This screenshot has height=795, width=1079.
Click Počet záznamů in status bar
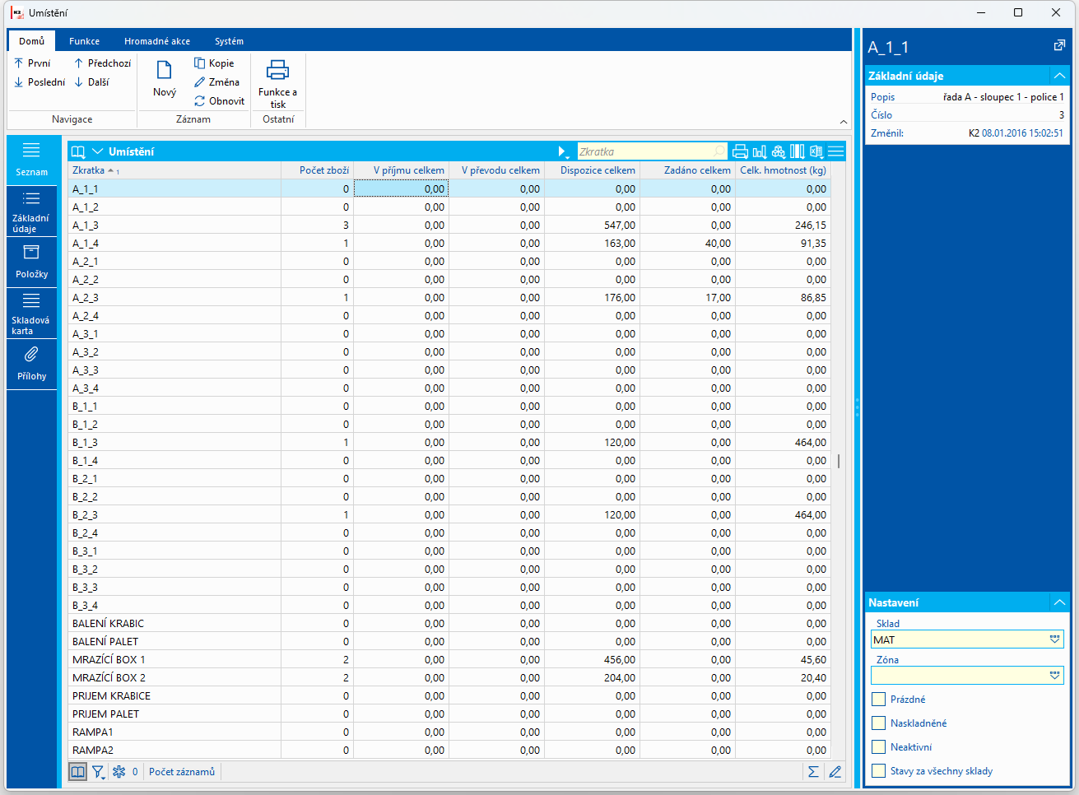click(x=182, y=772)
